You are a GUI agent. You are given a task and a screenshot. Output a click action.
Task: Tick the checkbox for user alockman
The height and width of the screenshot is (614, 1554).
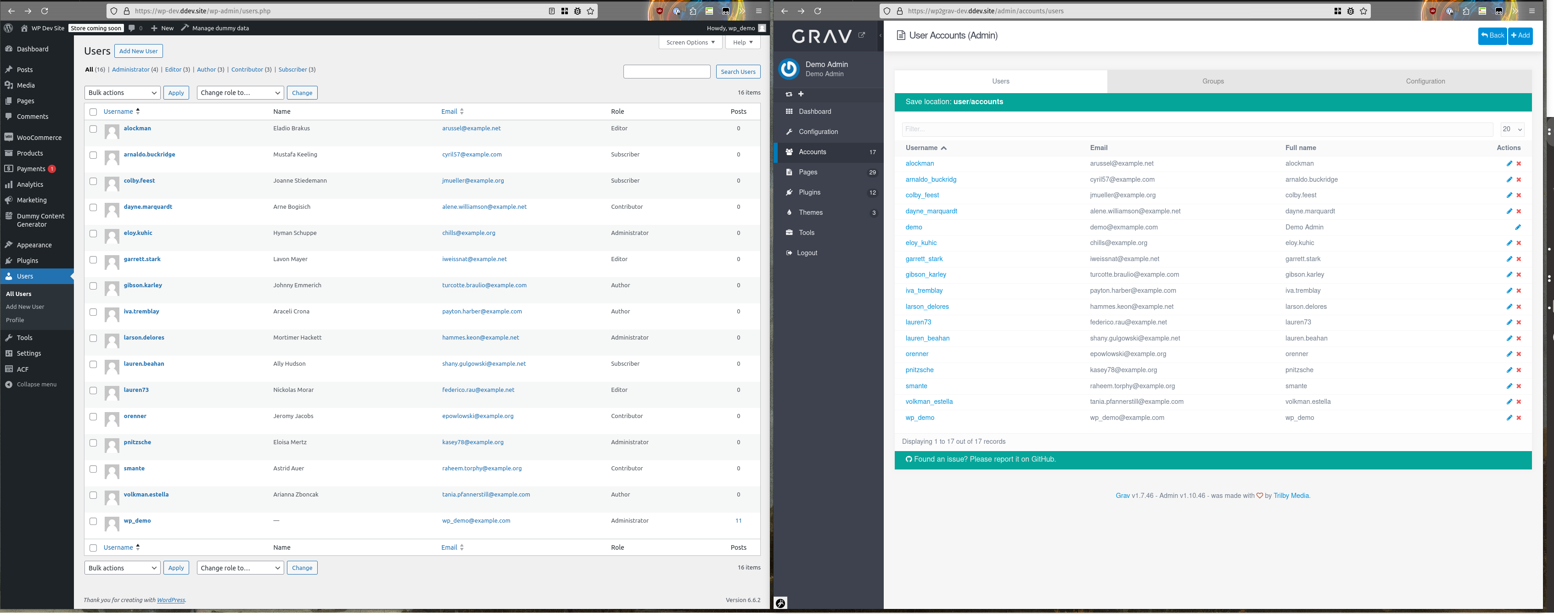click(x=93, y=129)
